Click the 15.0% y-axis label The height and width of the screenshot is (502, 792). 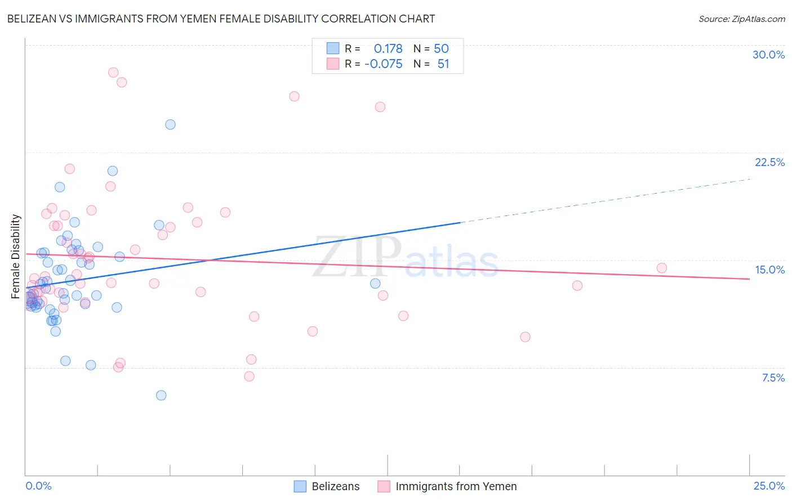coord(769,270)
